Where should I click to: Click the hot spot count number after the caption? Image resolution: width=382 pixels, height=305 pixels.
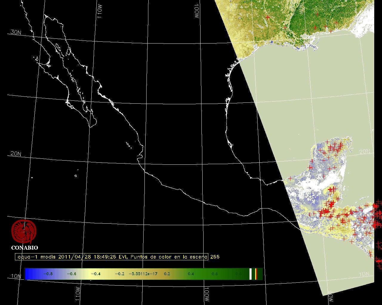[215, 257]
